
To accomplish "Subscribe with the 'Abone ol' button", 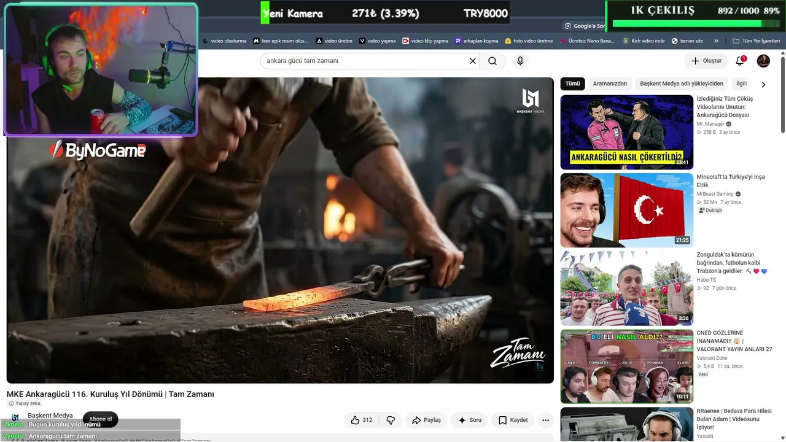I will pyautogui.click(x=100, y=419).
